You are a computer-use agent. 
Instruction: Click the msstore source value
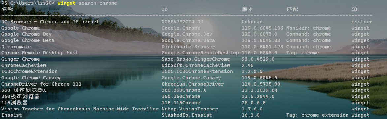click(362, 22)
